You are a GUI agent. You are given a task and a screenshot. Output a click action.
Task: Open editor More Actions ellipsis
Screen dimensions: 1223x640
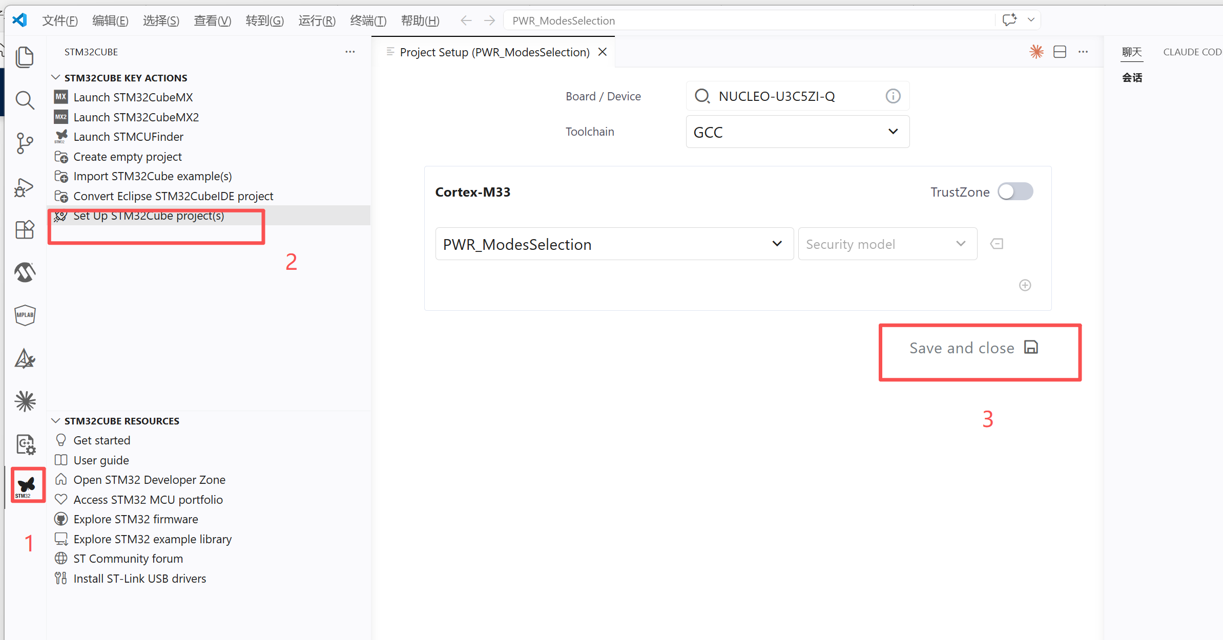(1083, 52)
